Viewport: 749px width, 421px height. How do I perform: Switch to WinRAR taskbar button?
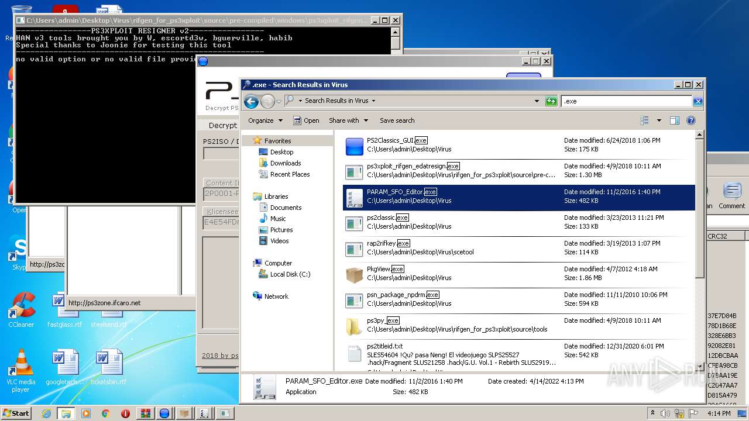[145, 413]
